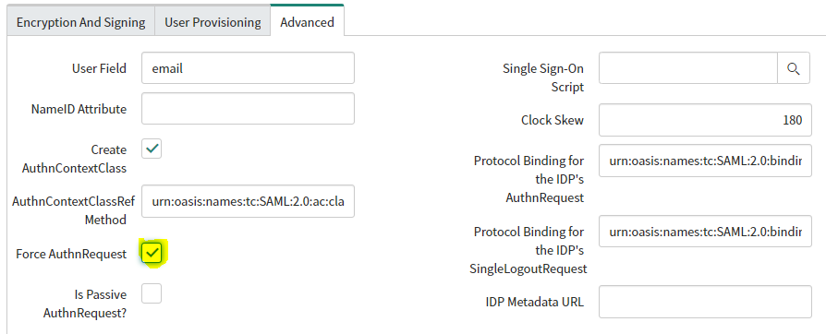Click the Clock Skew label
This screenshot has width=826, height=334.
553,120
